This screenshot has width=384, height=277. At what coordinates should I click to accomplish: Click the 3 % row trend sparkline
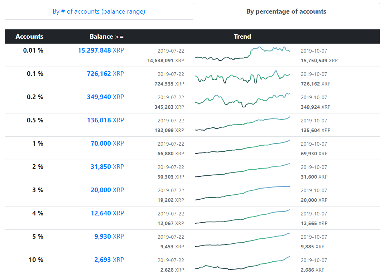243,193
